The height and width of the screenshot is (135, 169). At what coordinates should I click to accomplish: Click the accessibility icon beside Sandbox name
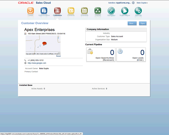pos(133,3)
